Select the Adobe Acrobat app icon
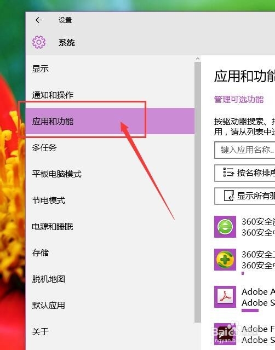This screenshot has height=350, width=275. click(x=225, y=297)
